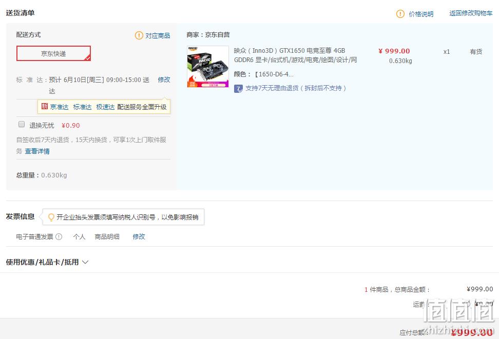Select 京东快递 delivery method
The height and width of the screenshot is (339, 499).
click(53, 53)
